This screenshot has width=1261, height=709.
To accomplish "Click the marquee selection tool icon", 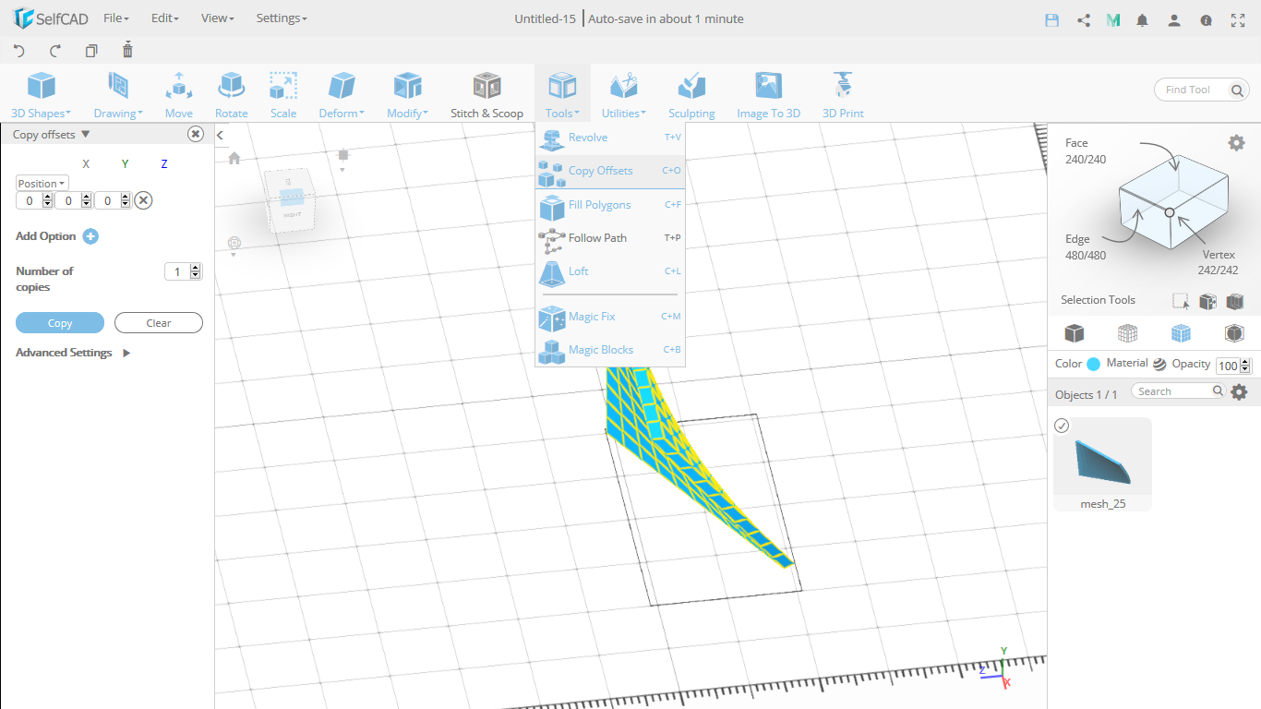I will [x=1181, y=301].
